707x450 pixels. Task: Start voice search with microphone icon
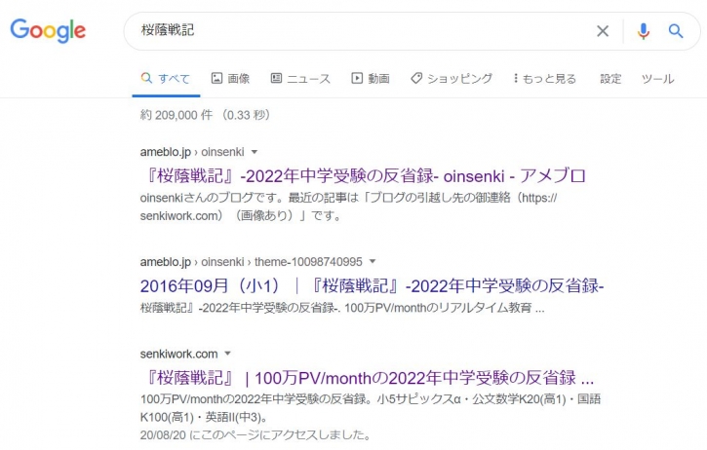pos(643,31)
